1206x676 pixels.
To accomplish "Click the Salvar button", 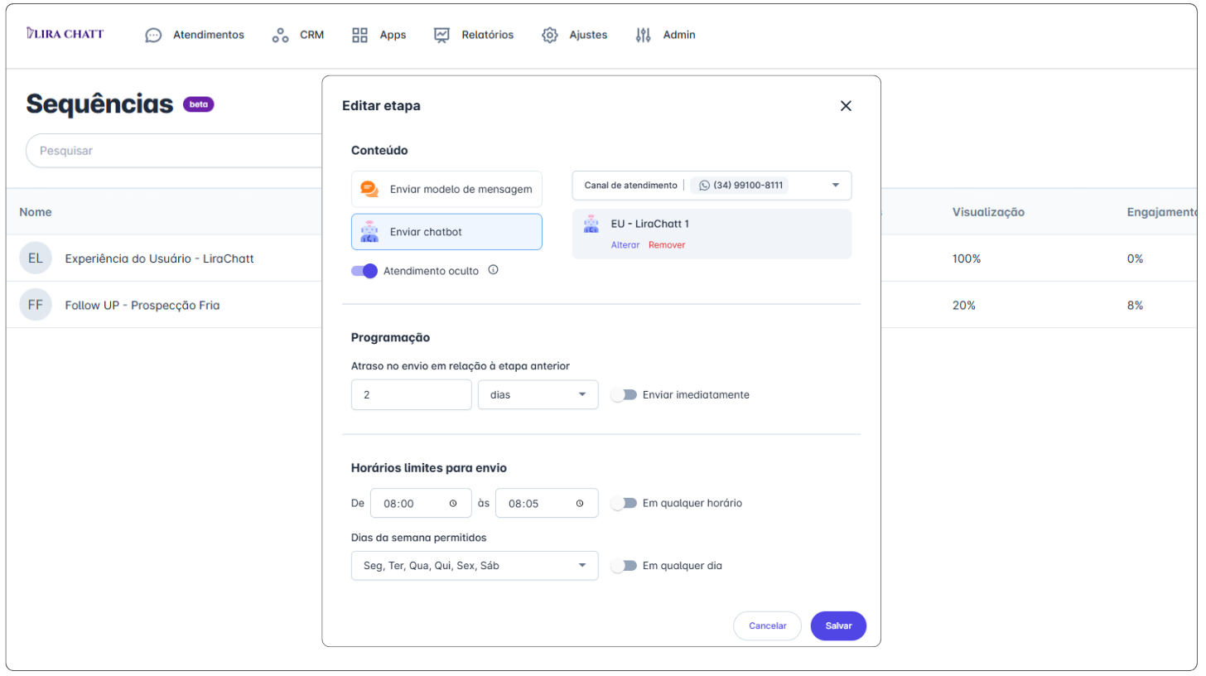I will click(x=837, y=625).
